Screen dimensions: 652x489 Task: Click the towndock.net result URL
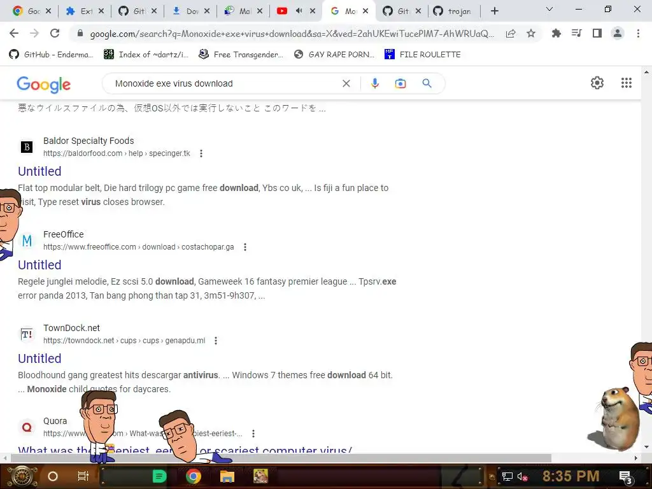[x=124, y=341]
